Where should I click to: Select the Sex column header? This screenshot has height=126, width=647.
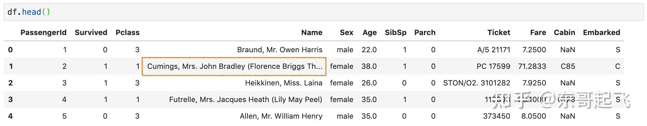(x=346, y=33)
